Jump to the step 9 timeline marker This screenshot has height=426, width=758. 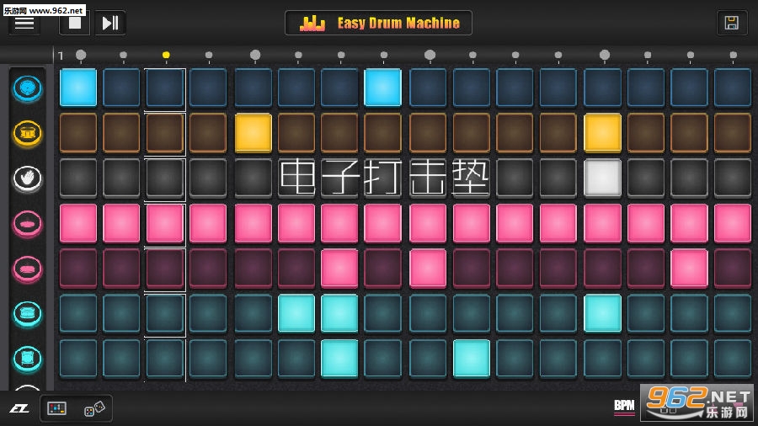click(x=430, y=55)
